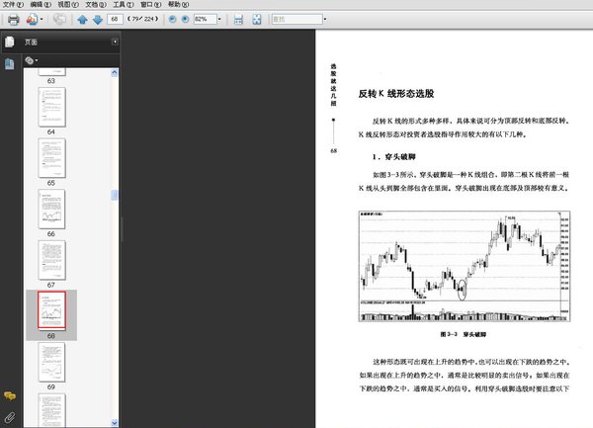Screen dimensions: 593x428
Task: Click the zoom out round button
Action: coord(172,19)
